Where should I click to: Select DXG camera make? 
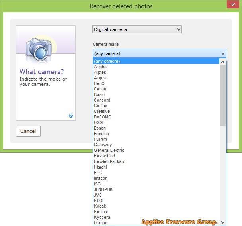(156, 122)
